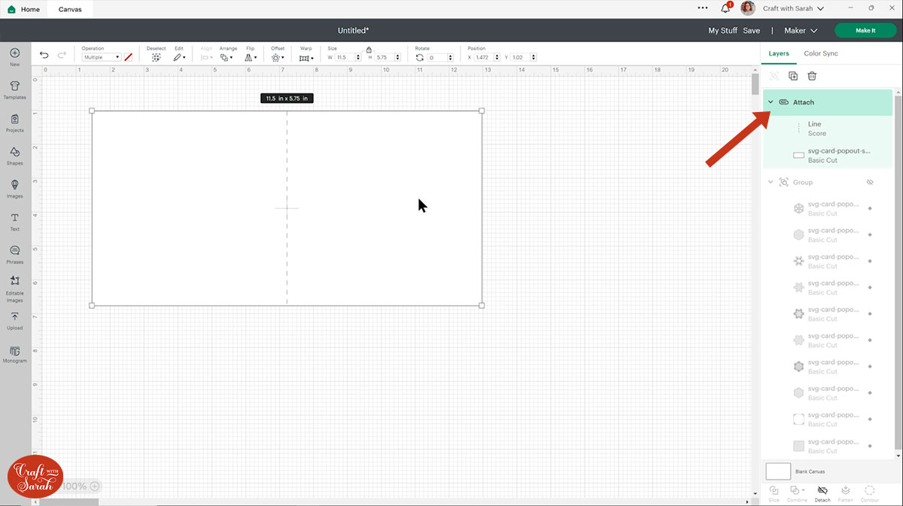This screenshot has height=506, width=903.
Task: Select the Attach layer header
Action: pos(828,102)
